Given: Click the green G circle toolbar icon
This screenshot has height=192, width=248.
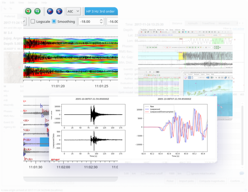Looking at the screenshot, I should [x=37, y=11].
